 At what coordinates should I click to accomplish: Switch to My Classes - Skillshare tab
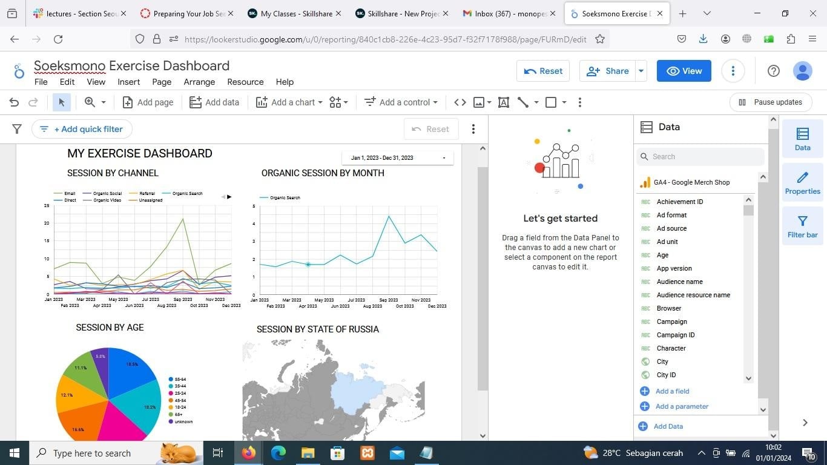[x=294, y=13]
